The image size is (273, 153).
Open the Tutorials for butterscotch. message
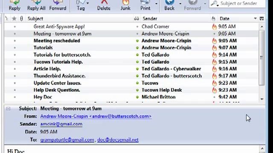[x=62, y=55]
